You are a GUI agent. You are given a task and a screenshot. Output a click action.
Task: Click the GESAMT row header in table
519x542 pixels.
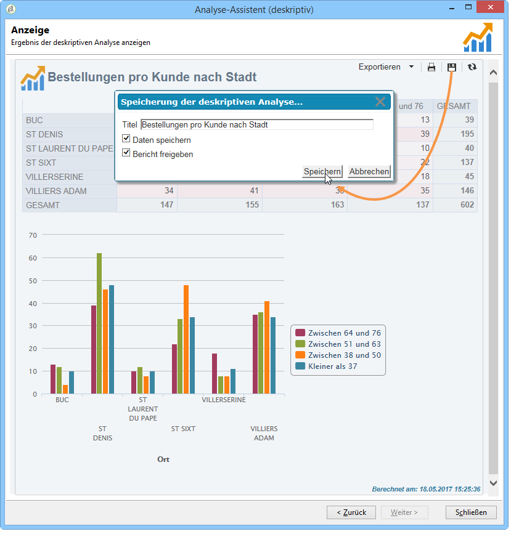tap(69, 205)
